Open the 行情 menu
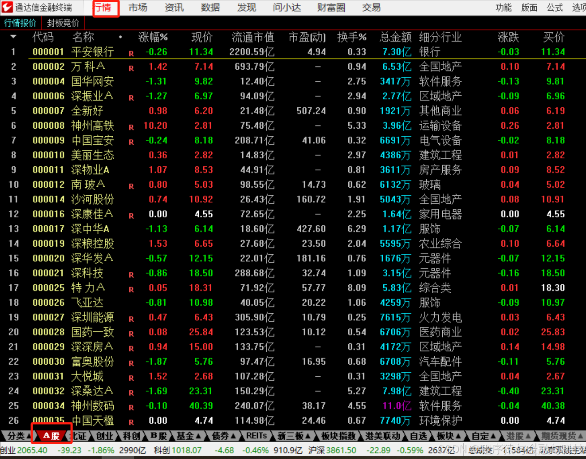 click(x=104, y=8)
